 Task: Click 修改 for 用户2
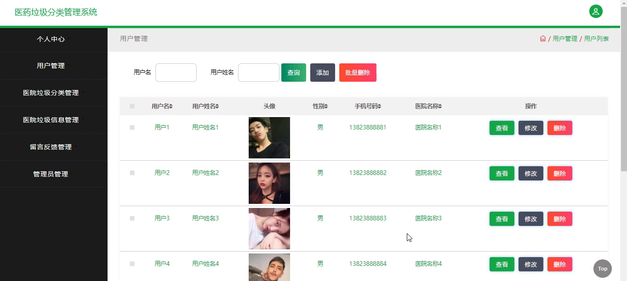pyautogui.click(x=531, y=174)
